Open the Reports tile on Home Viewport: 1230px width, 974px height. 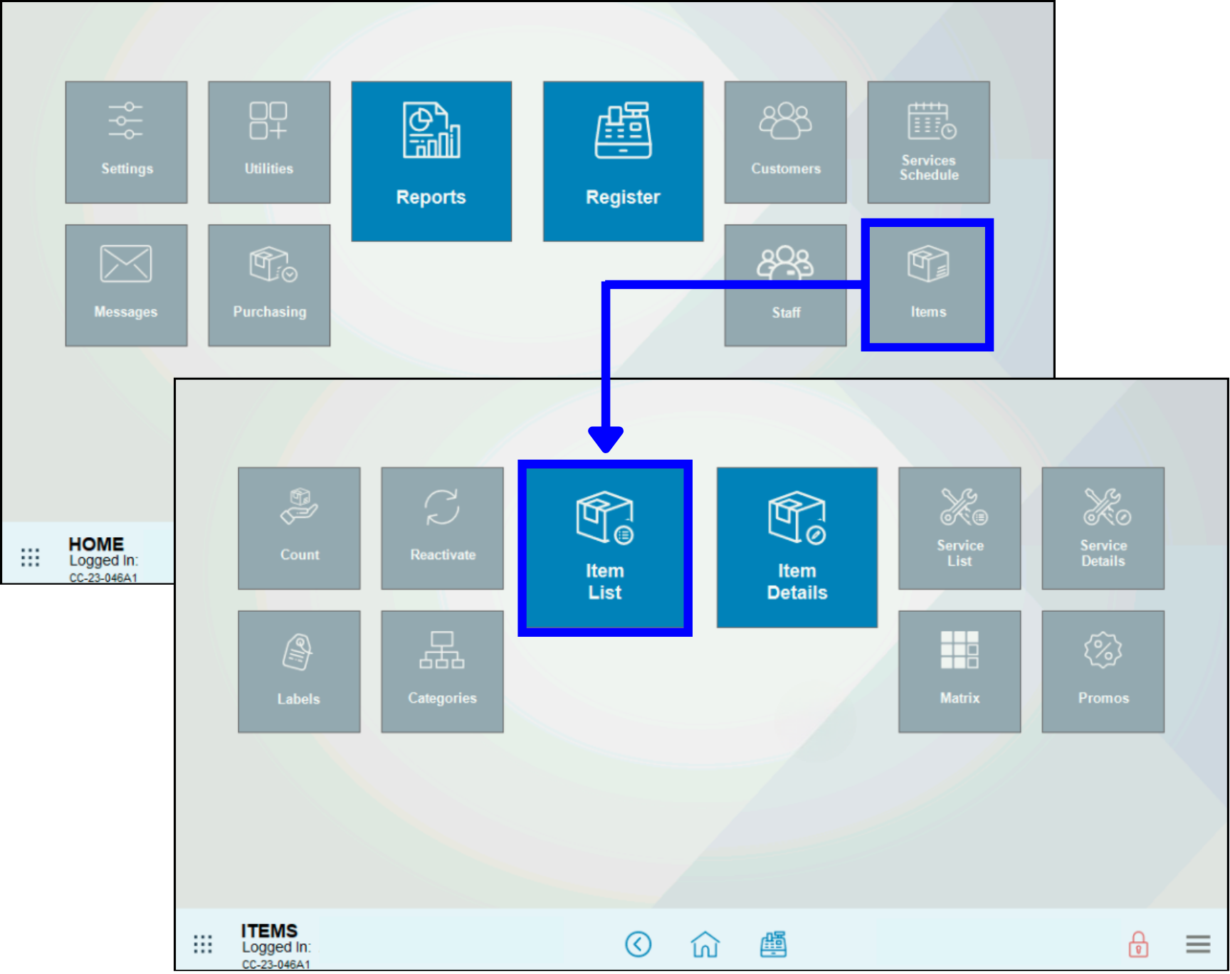(431, 161)
